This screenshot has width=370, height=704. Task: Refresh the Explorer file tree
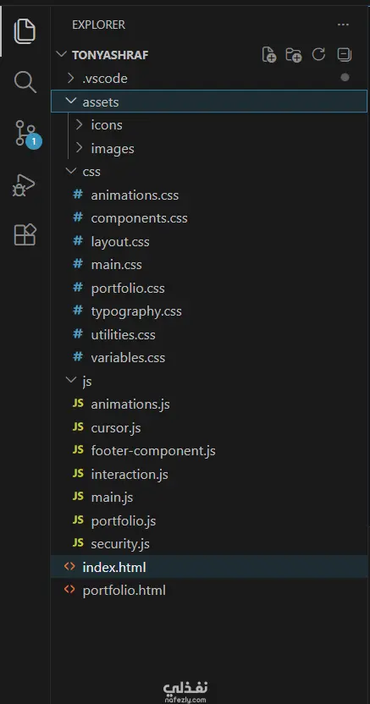(x=319, y=54)
